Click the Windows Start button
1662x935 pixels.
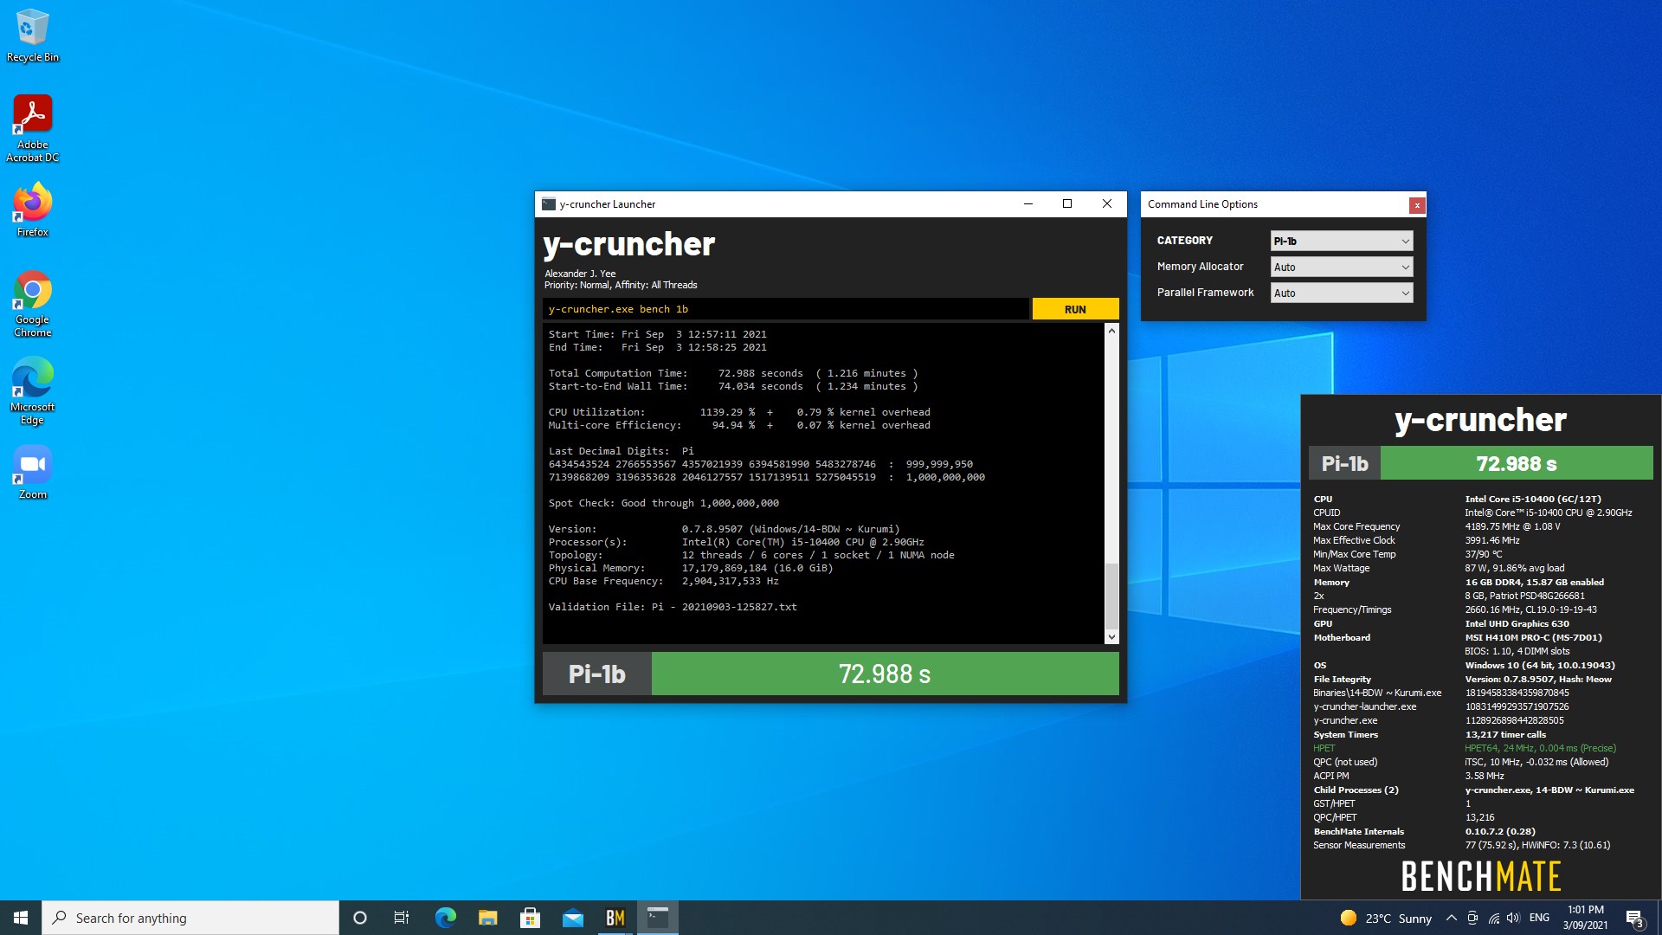pyautogui.click(x=21, y=918)
